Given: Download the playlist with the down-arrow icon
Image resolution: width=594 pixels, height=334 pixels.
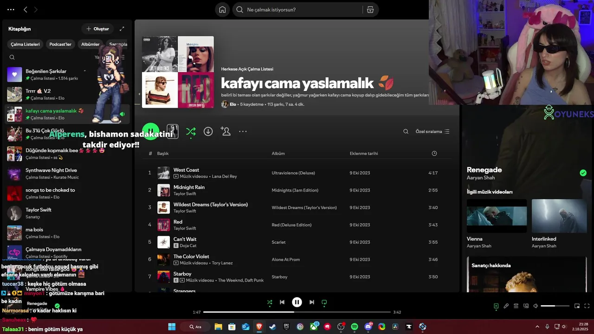Looking at the screenshot, I should (x=208, y=132).
